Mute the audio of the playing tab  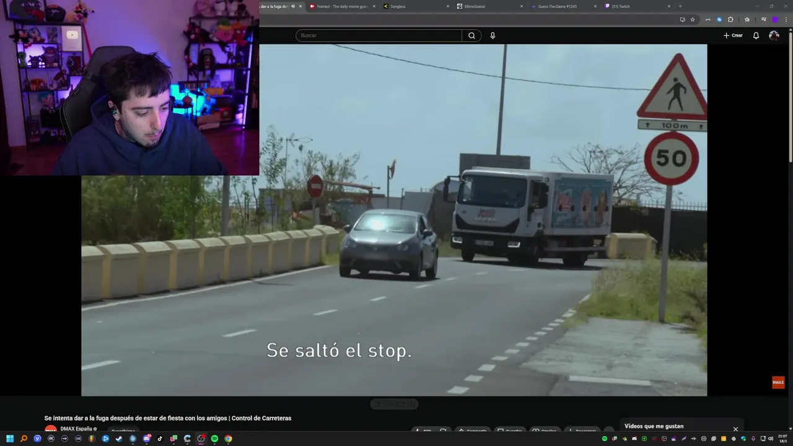[x=293, y=6]
